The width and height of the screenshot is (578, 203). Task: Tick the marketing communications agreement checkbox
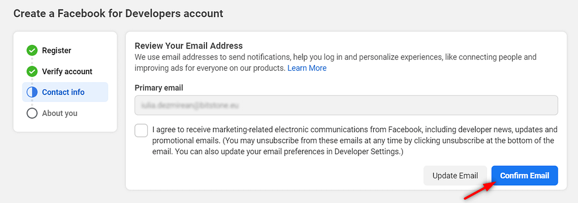coord(141,130)
